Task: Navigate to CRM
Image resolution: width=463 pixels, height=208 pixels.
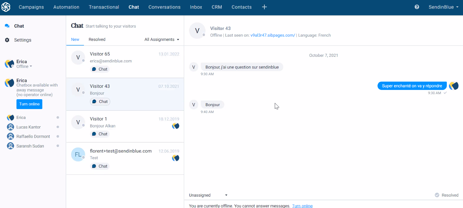Action: pos(217,7)
